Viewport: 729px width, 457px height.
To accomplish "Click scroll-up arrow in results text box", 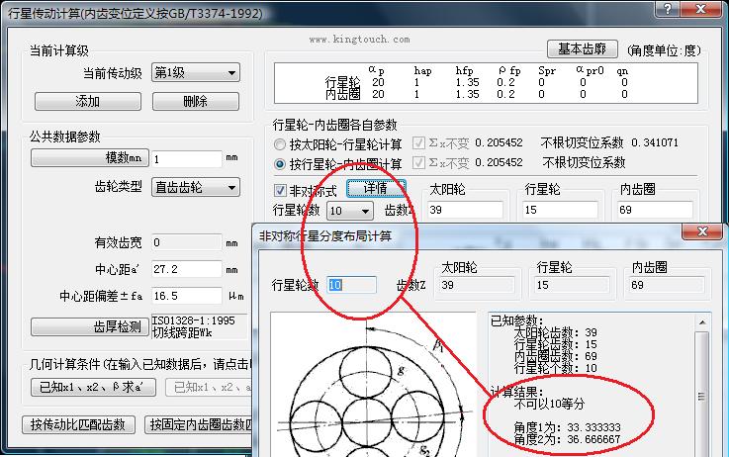I will (702, 322).
